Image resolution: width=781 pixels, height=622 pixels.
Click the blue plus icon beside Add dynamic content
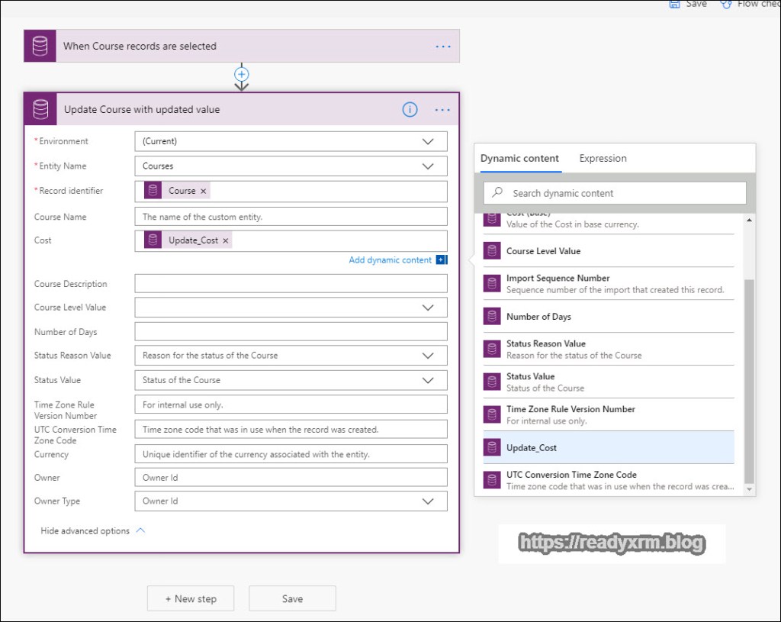click(441, 260)
